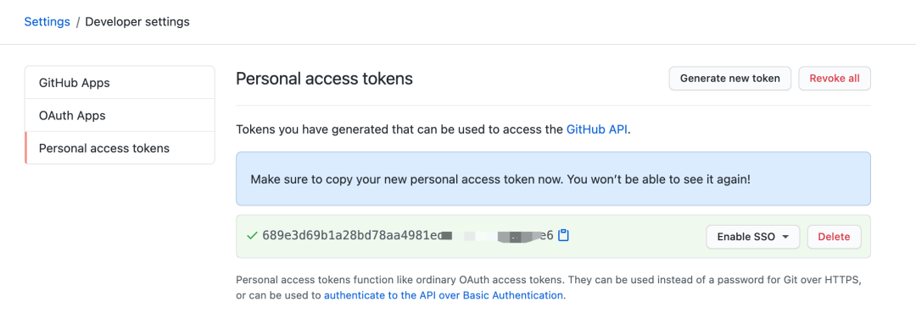Image resolution: width=916 pixels, height=329 pixels.
Task: Click the blue copy-your-token notice banner
Action: click(553, 178)
